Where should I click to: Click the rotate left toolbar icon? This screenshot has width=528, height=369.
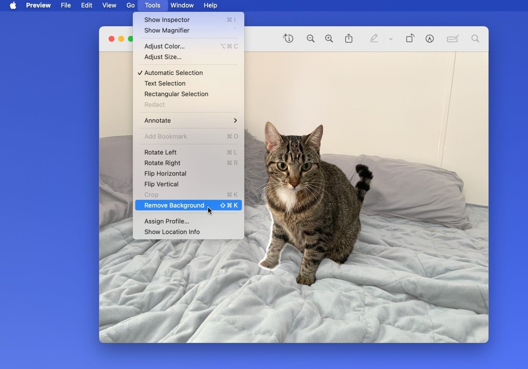tap(410, 39)
